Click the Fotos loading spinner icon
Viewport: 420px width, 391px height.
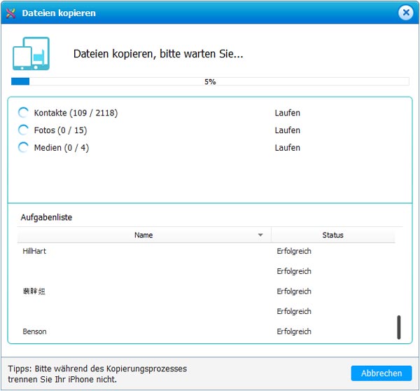coord(24,130)
